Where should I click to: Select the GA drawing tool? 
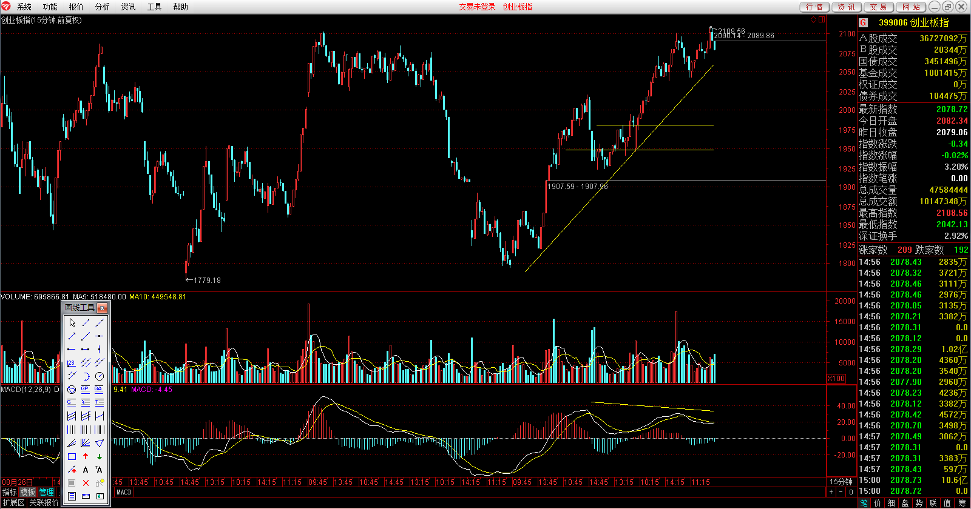100,389
